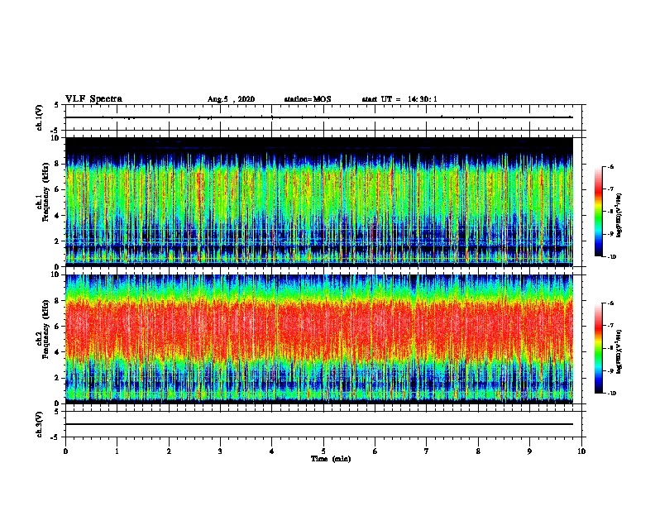Click time axis tick label "9"
Screen dimensions: 655x506
coord(529,451)
